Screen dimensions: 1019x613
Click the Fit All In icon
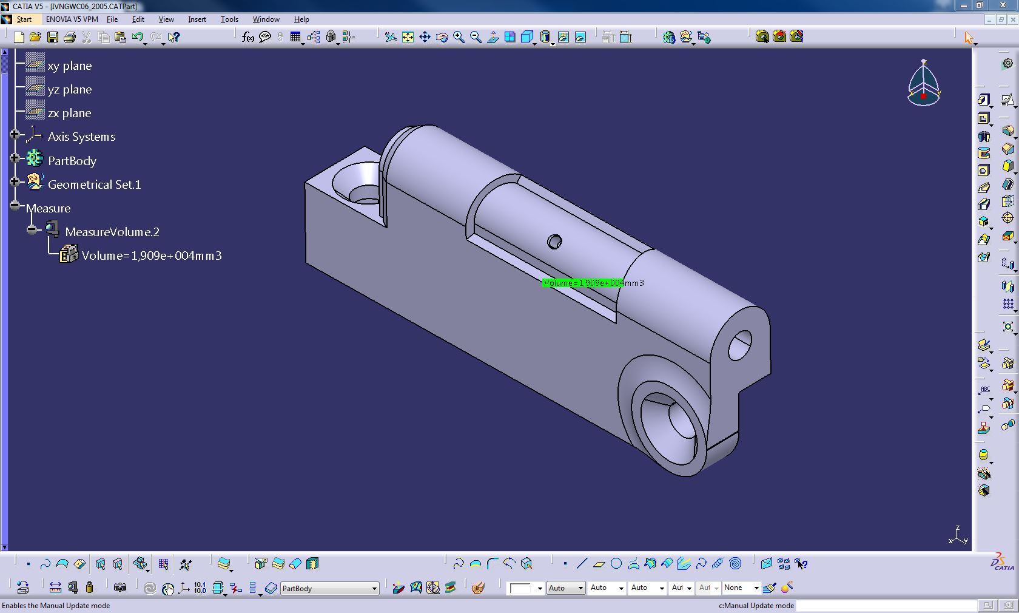[x=408, y=37]
